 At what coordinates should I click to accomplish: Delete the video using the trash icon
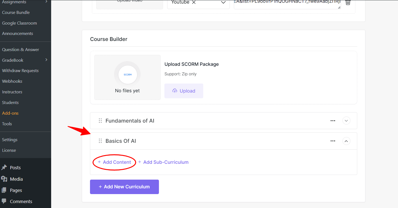348,3
